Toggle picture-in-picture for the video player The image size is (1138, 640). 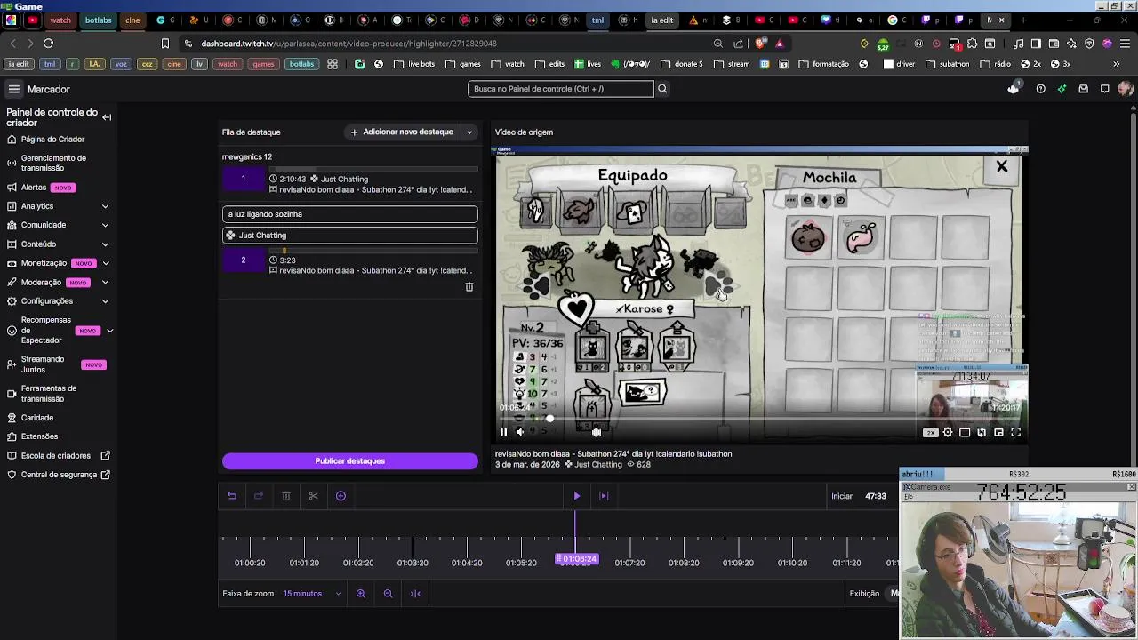pyautogui.click(x=998, y=433)
